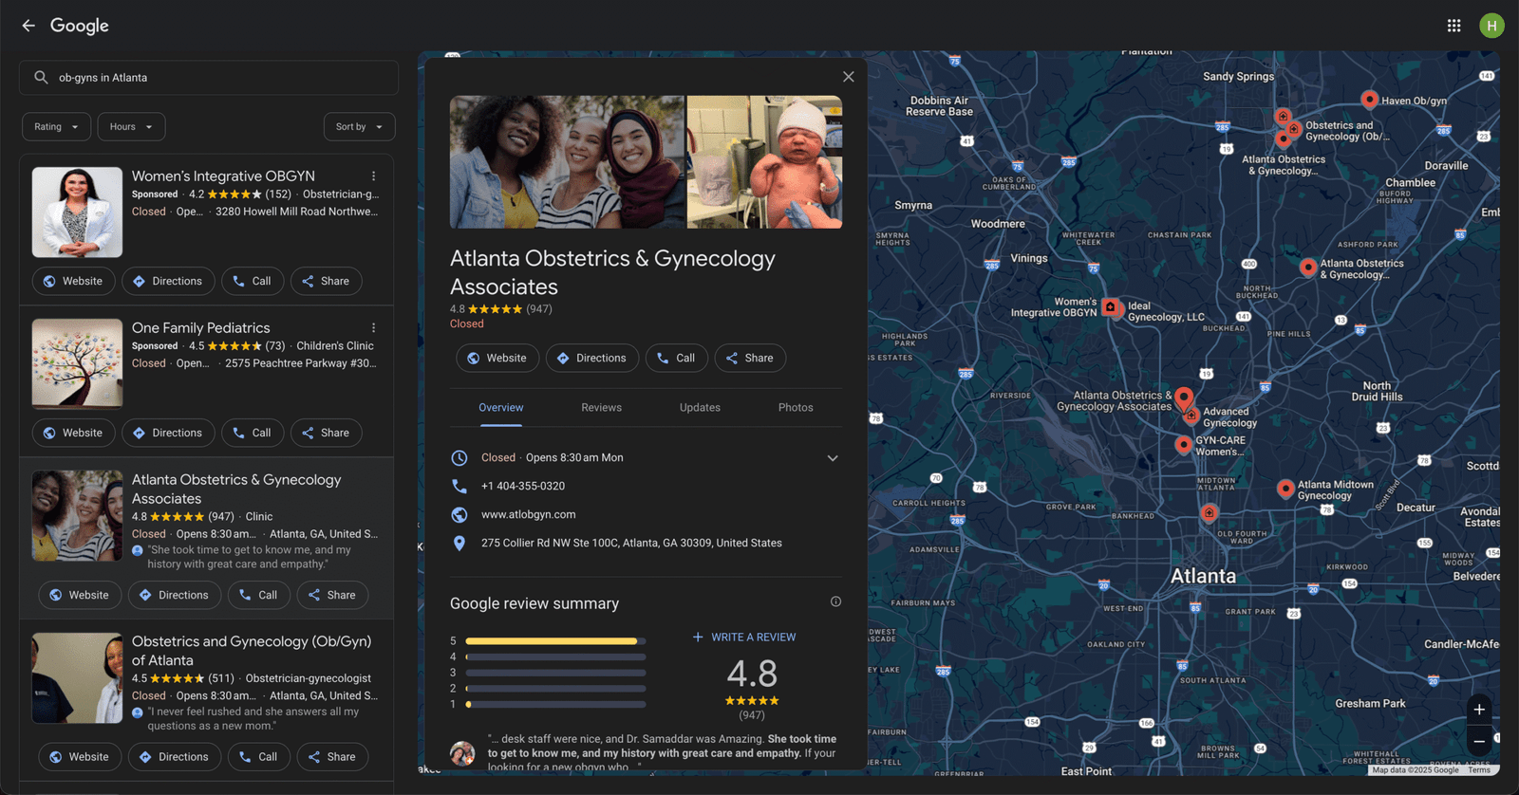
Task: Open the Hours filter dropdown
Action: click(131, 127)
